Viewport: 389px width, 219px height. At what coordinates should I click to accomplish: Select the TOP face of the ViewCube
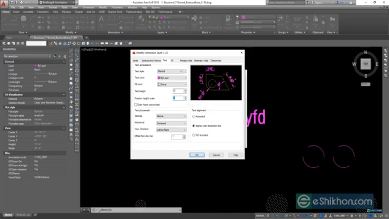(x=366, y=64)
